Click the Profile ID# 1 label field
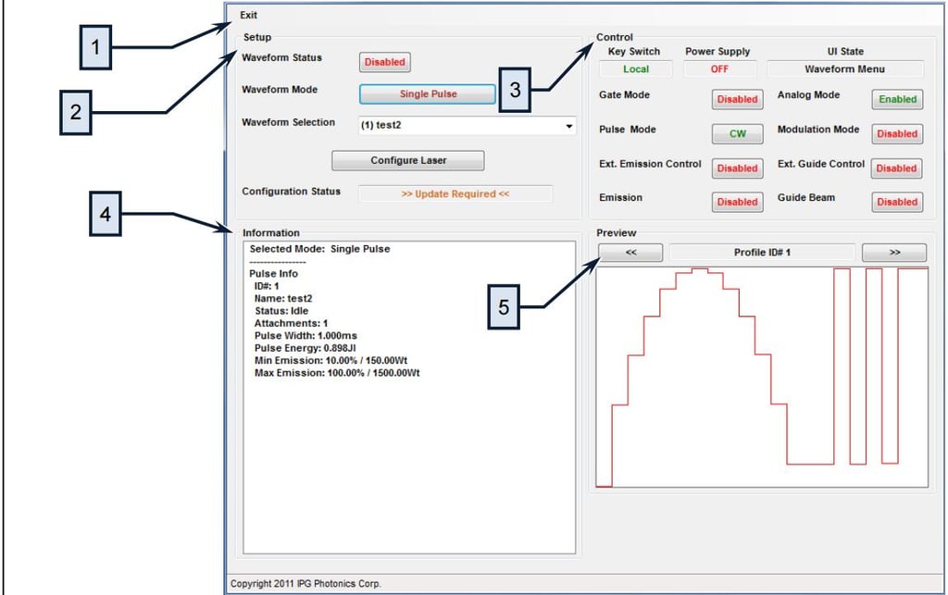948x595 pixels. 762,253
